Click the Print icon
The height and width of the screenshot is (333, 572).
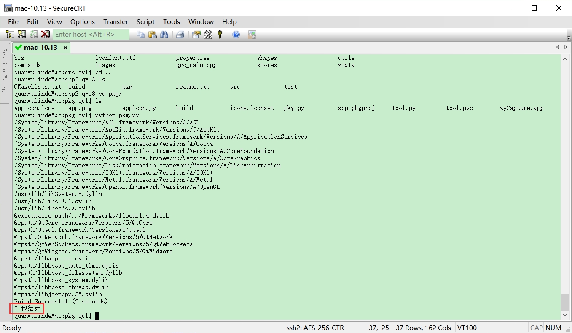180,35
